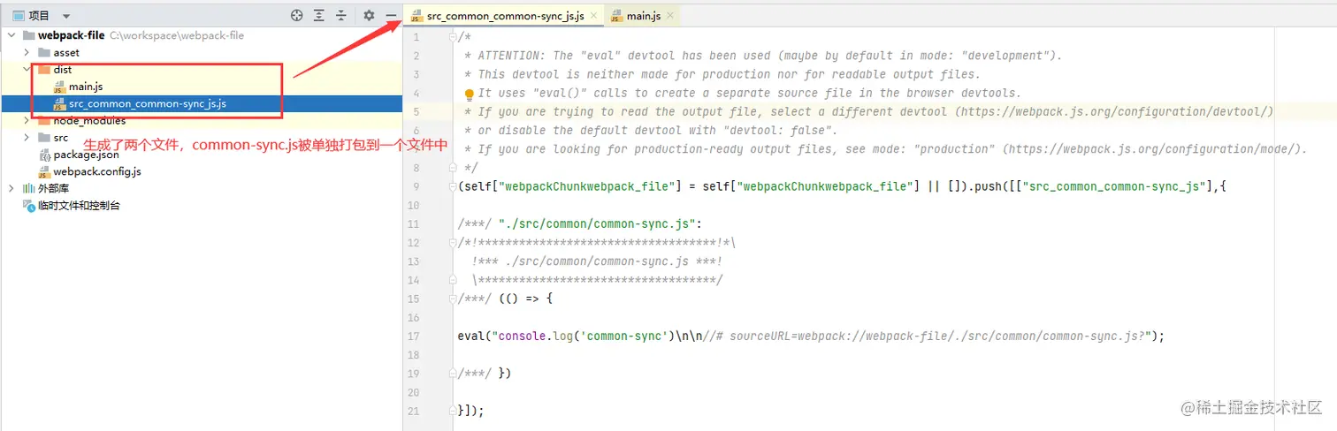Click the locate-opened-file crosshair icon
Viewport: 1337px width, 431px height.
pyautogui.click(x=297, y=16)
